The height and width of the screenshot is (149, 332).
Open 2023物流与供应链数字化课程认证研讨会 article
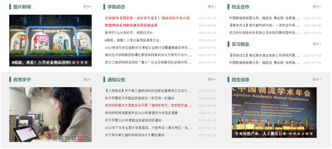click(x=148, y=48)
